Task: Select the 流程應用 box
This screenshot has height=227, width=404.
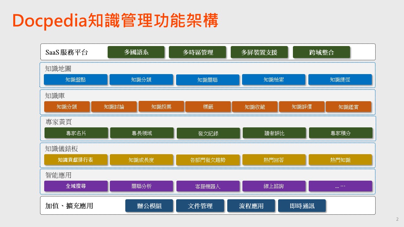Action: [251, 206]
